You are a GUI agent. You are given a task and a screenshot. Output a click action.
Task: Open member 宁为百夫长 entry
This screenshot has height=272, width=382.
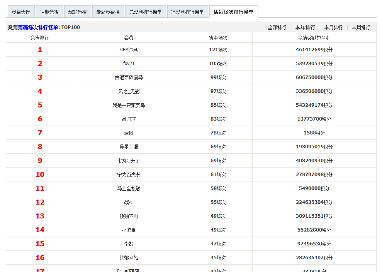point(129,175)
